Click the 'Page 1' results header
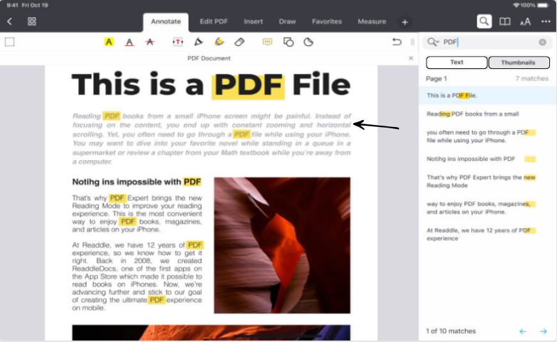The image size is (557, 342). coord(436,78)
